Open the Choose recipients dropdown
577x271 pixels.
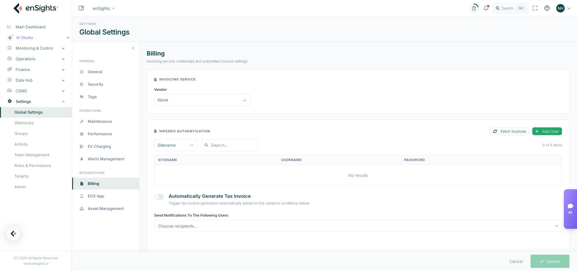coord(358,226)
